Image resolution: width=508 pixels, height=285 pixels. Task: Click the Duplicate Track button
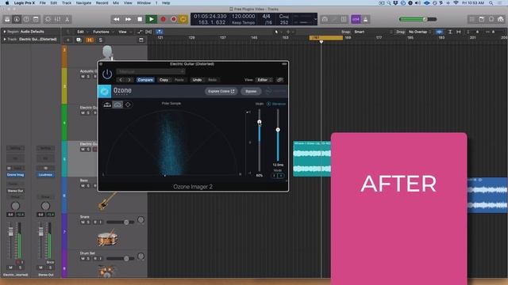coord(79,40)
